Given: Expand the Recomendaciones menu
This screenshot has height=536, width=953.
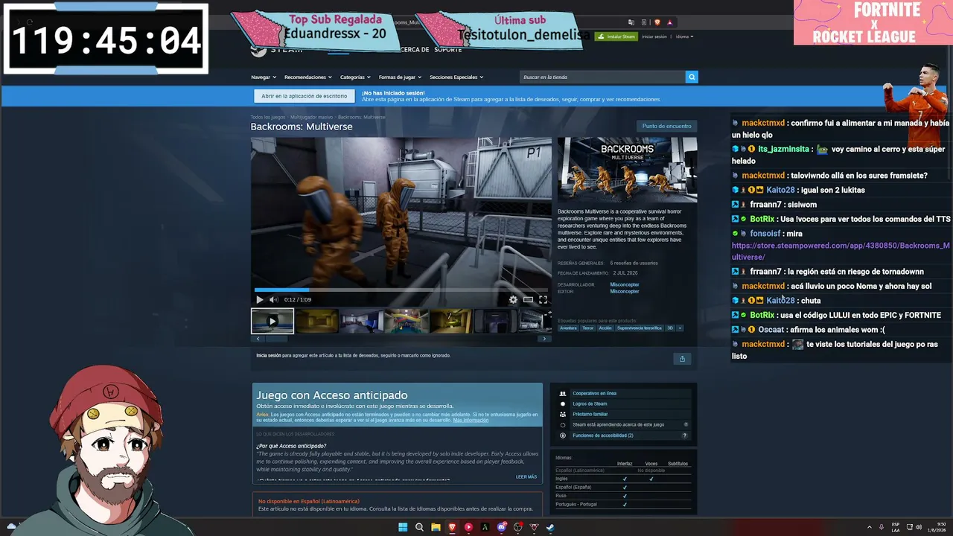Looking at the screenshot, I should (307, 77).
